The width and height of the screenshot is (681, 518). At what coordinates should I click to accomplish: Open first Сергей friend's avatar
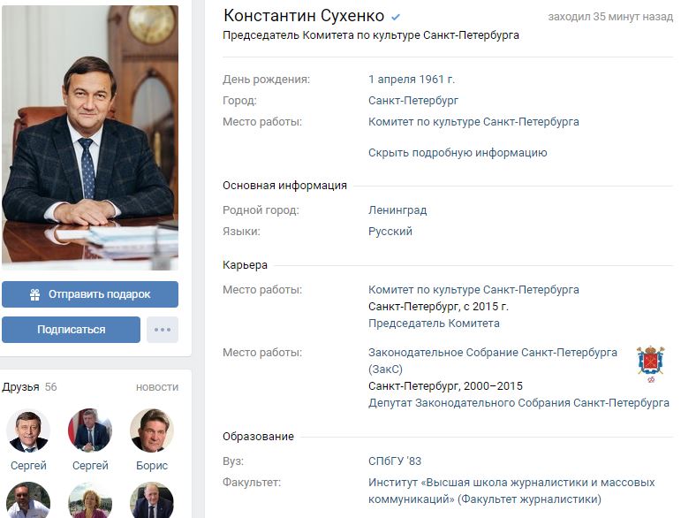pos(28,430)
